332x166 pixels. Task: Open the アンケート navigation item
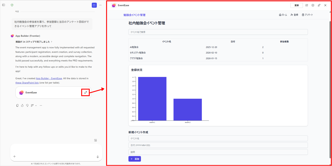pos(307,15)
